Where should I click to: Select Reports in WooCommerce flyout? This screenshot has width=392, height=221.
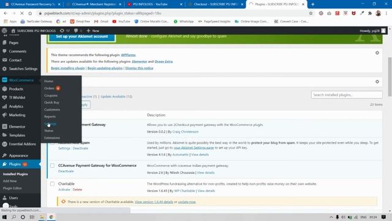(x=50, y=117)
